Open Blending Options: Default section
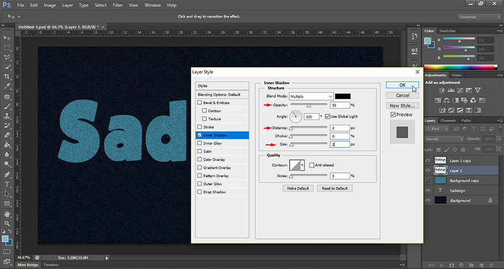This screenshot has width=504, height=269. coord(222,95)
